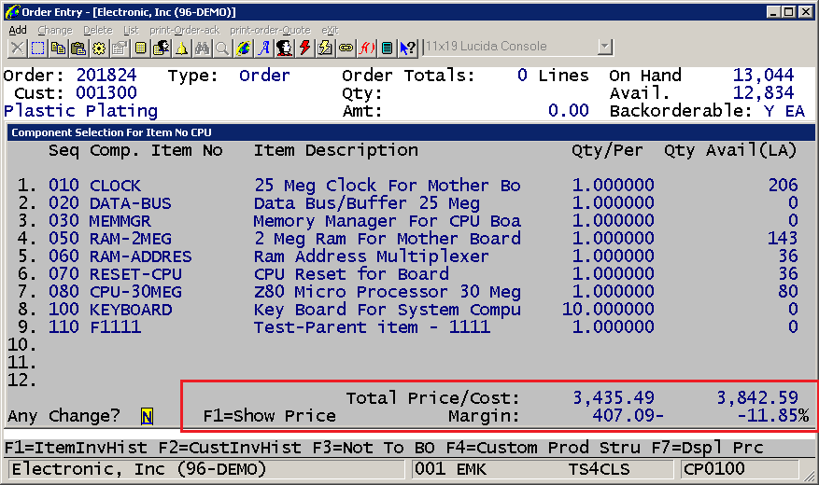Click Qty Avail value 143

[783, 239]
